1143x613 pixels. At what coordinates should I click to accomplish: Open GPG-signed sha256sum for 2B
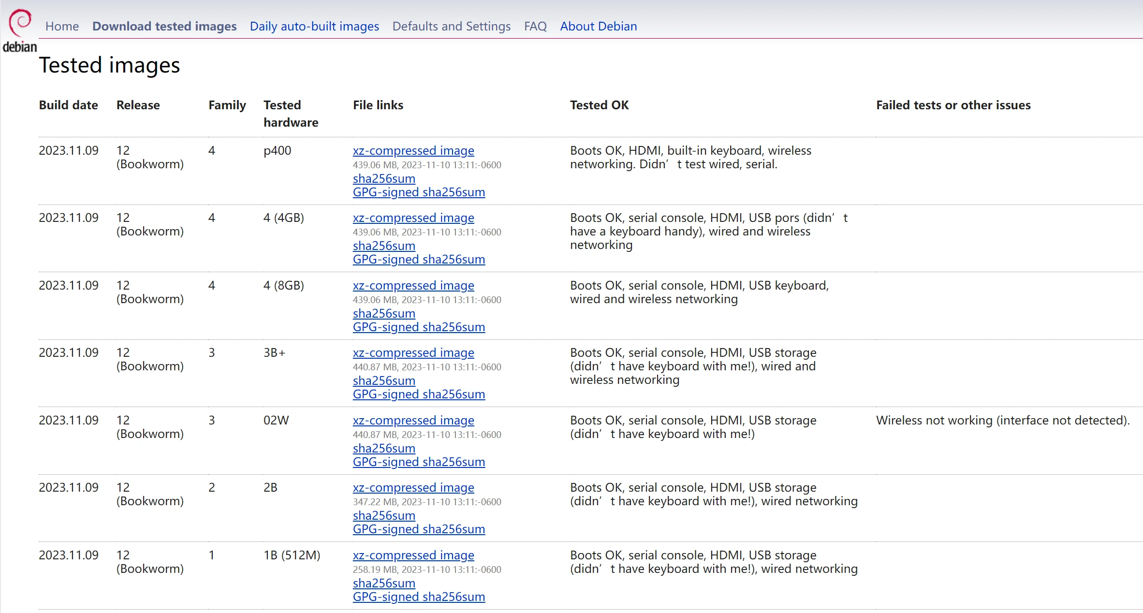pyautogui.click(x=419, y=529)
